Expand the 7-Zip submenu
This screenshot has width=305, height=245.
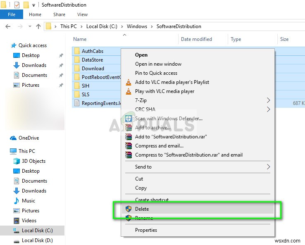click(x=198, y=100)
